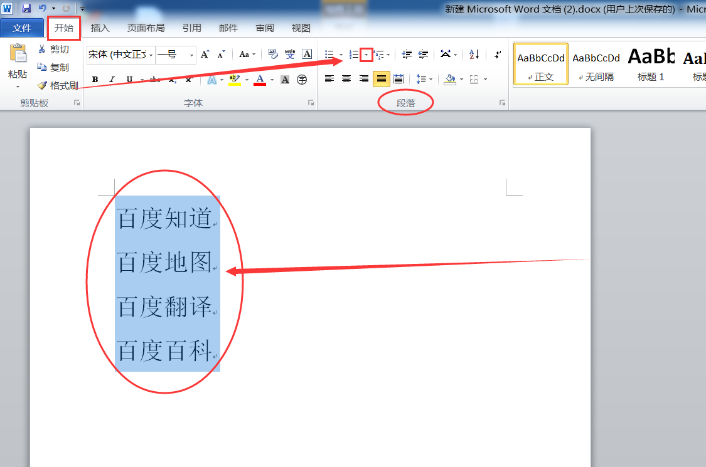Click the Sort A-Z icon

pos(474,55)
